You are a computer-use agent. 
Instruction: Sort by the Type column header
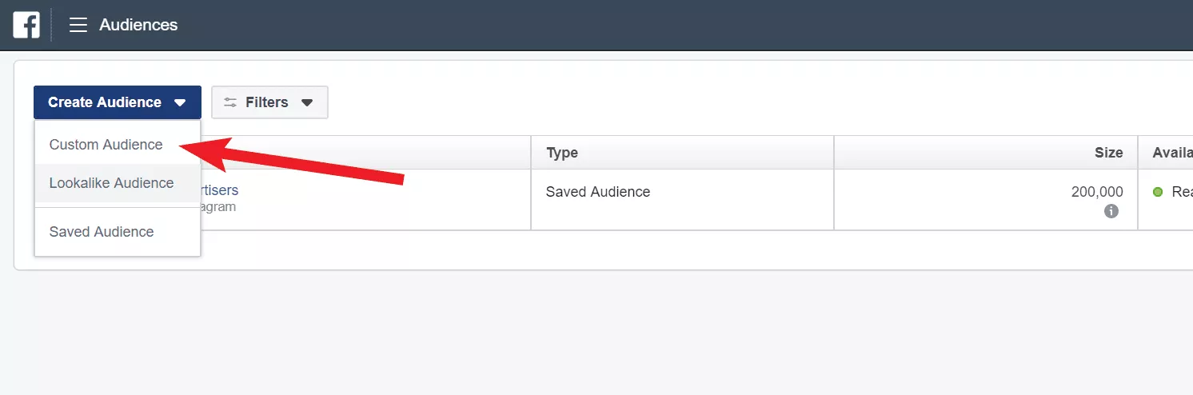pyautogui.click(x=562, y=153)
